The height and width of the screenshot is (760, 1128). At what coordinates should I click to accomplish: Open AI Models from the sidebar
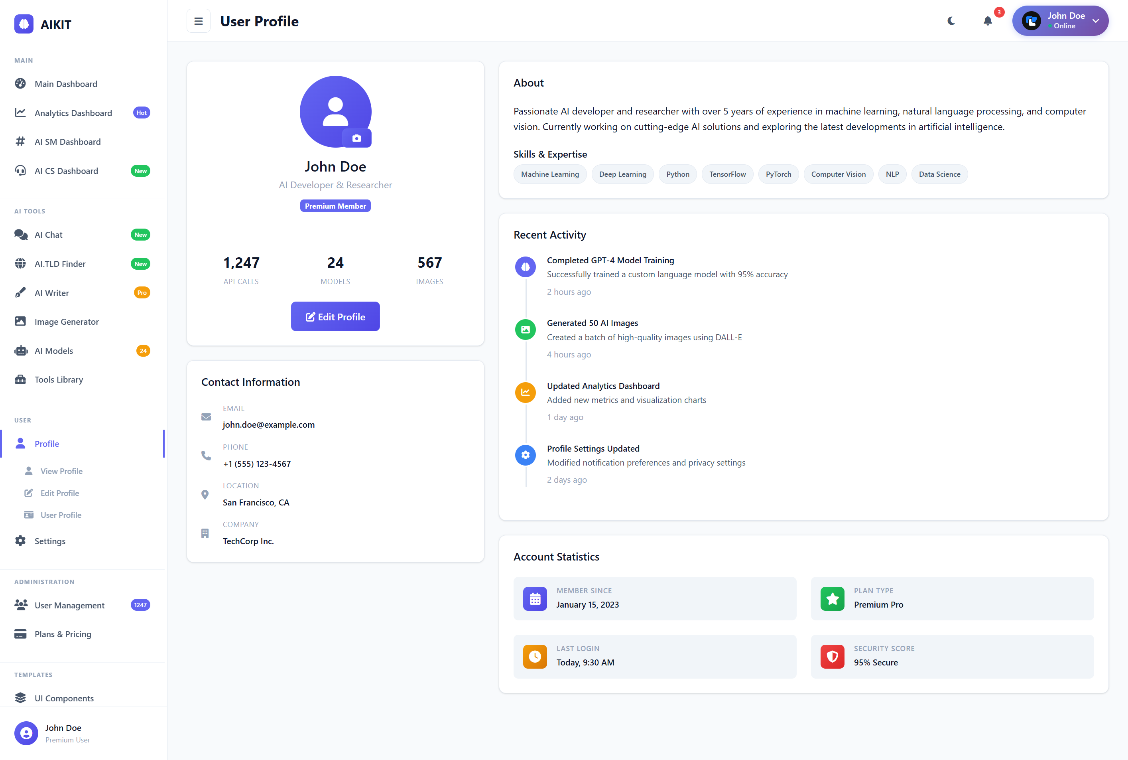coord(54,350)
